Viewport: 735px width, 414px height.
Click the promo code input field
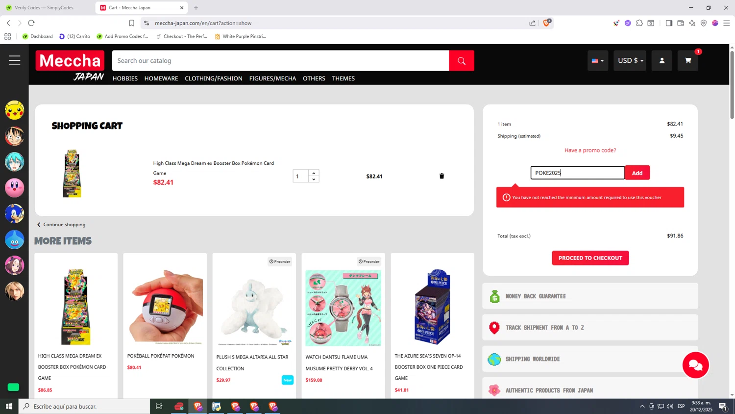[x=578, y=173]
